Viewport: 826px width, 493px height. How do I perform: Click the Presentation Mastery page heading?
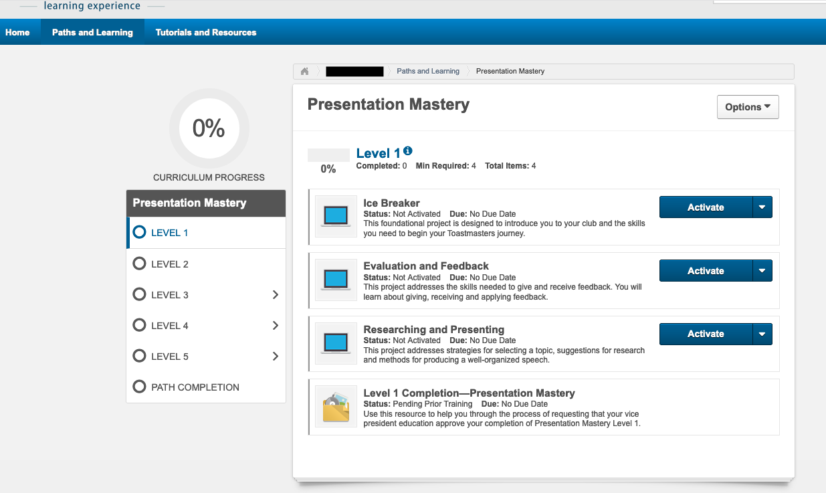389,104
